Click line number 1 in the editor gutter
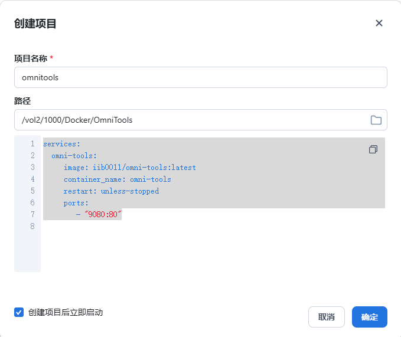Viewport: 401px width, 337px height. pos(32,144)
